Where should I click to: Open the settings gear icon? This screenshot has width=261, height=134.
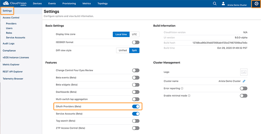256,4
